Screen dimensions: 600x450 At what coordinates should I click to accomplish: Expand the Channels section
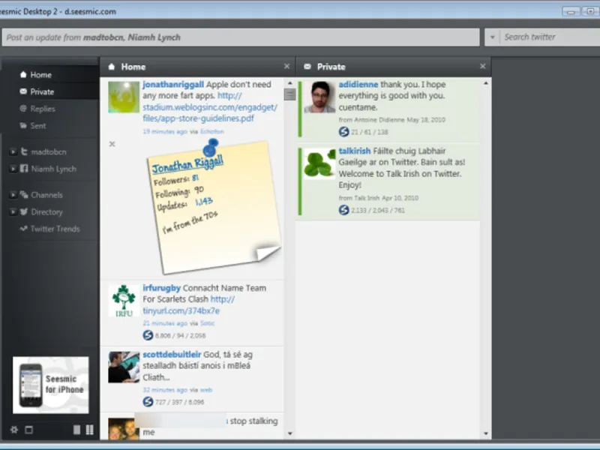click(13, 195)
